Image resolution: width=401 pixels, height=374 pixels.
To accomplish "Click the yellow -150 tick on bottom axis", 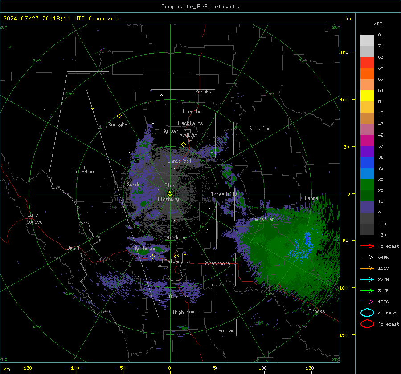I will coord(26,368).
